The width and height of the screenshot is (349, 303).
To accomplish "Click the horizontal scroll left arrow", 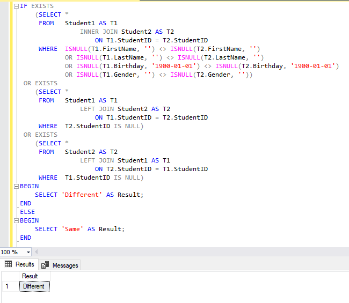I will (37, 252).
